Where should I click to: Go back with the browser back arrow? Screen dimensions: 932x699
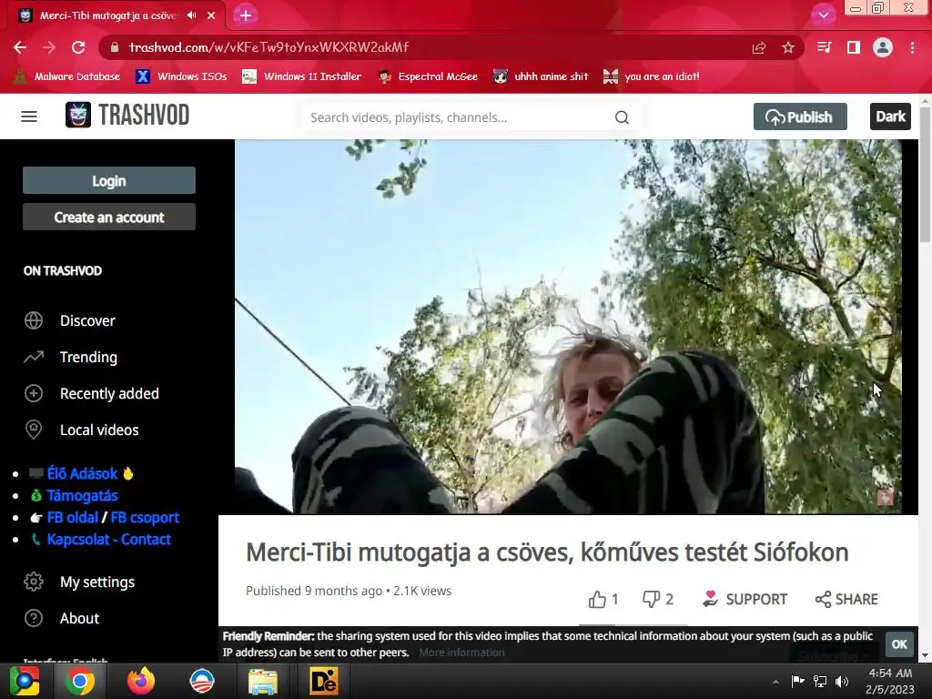click(20, 47)
